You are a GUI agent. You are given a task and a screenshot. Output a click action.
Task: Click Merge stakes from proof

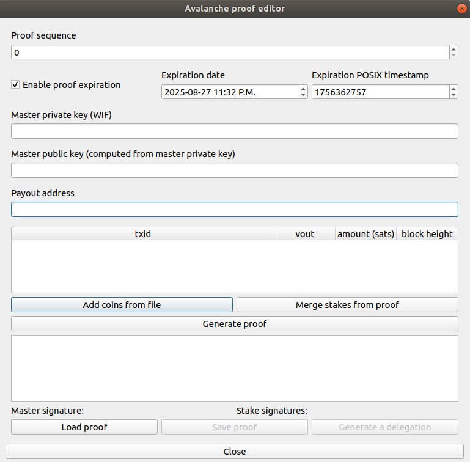[x=347, y=304]
